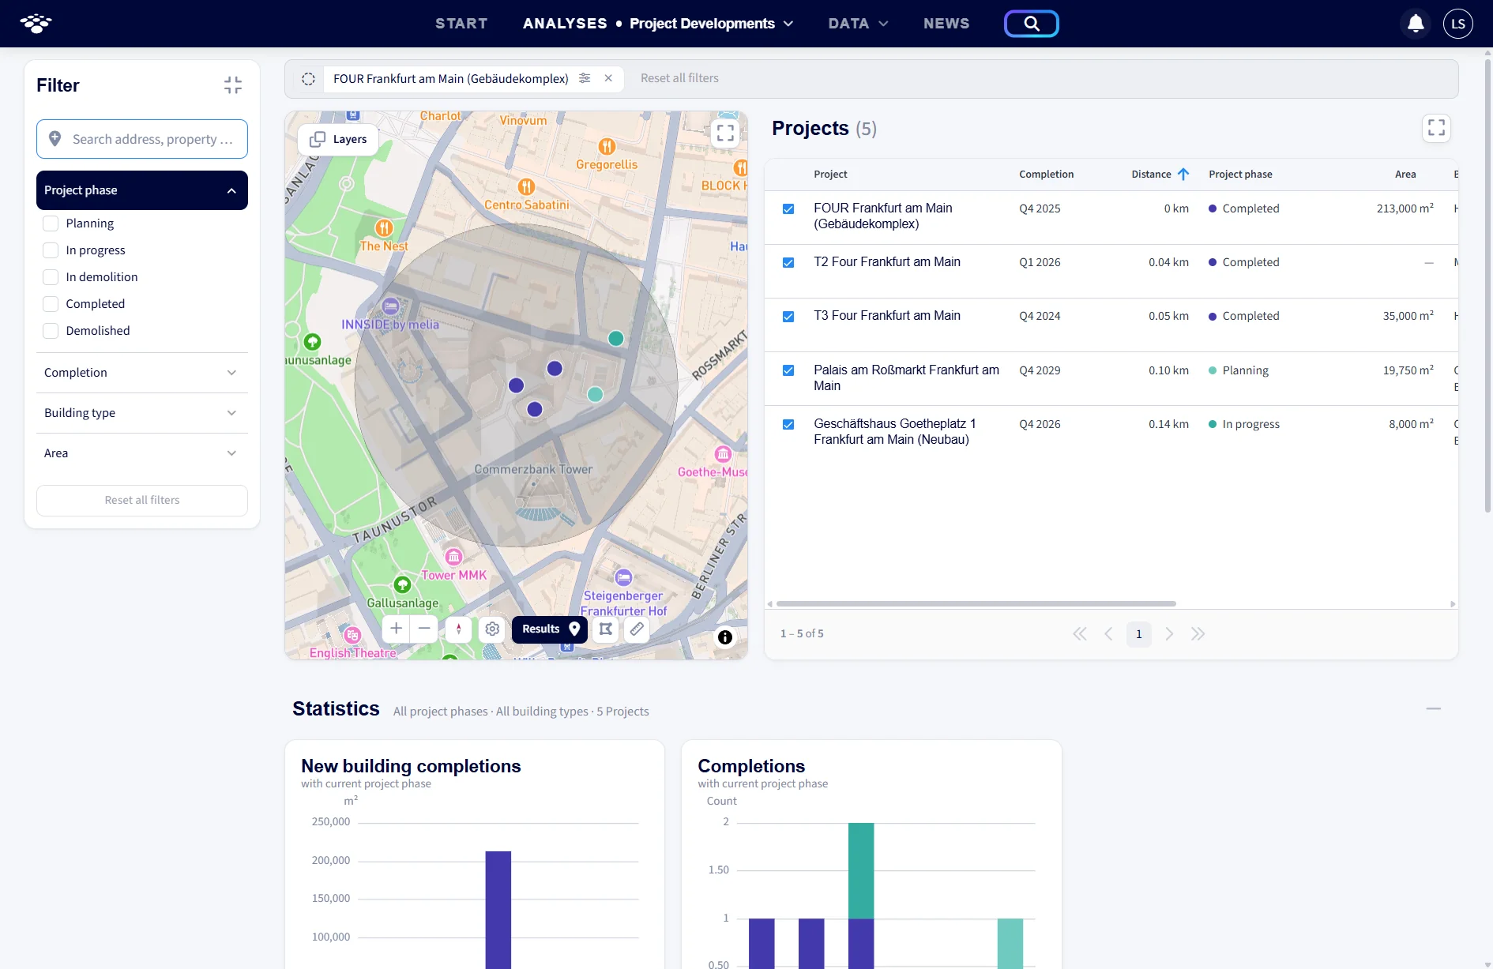Uncheck the T3 Four Frankfurt am Main row
The height and width of the screenshot is (969, 1493).
coord(788,317)
